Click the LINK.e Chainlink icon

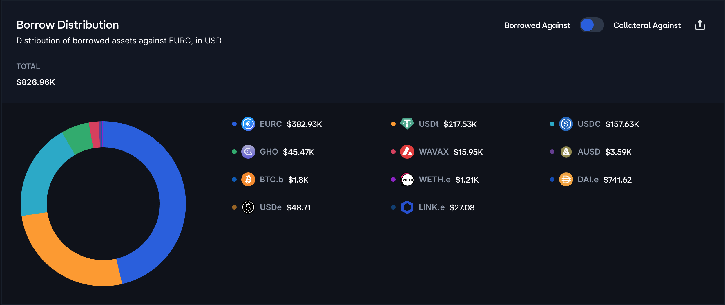407,207
